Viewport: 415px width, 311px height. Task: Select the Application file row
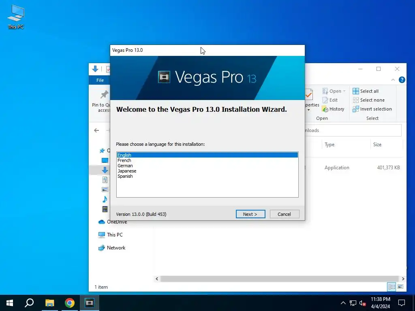coord(355,168)
